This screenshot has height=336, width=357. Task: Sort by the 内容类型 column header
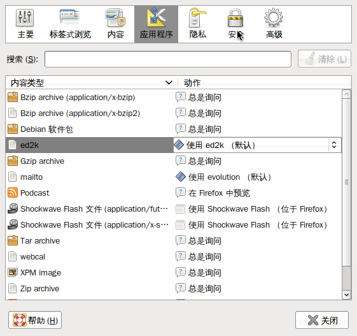pyautogui.click(x=92, y=82)
